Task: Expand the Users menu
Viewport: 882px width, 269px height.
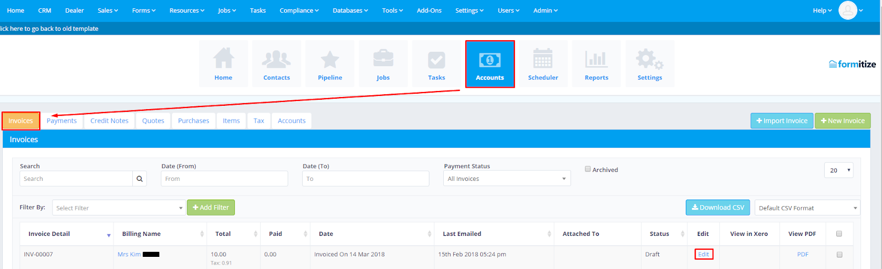Action: click(x=509, y=10)
